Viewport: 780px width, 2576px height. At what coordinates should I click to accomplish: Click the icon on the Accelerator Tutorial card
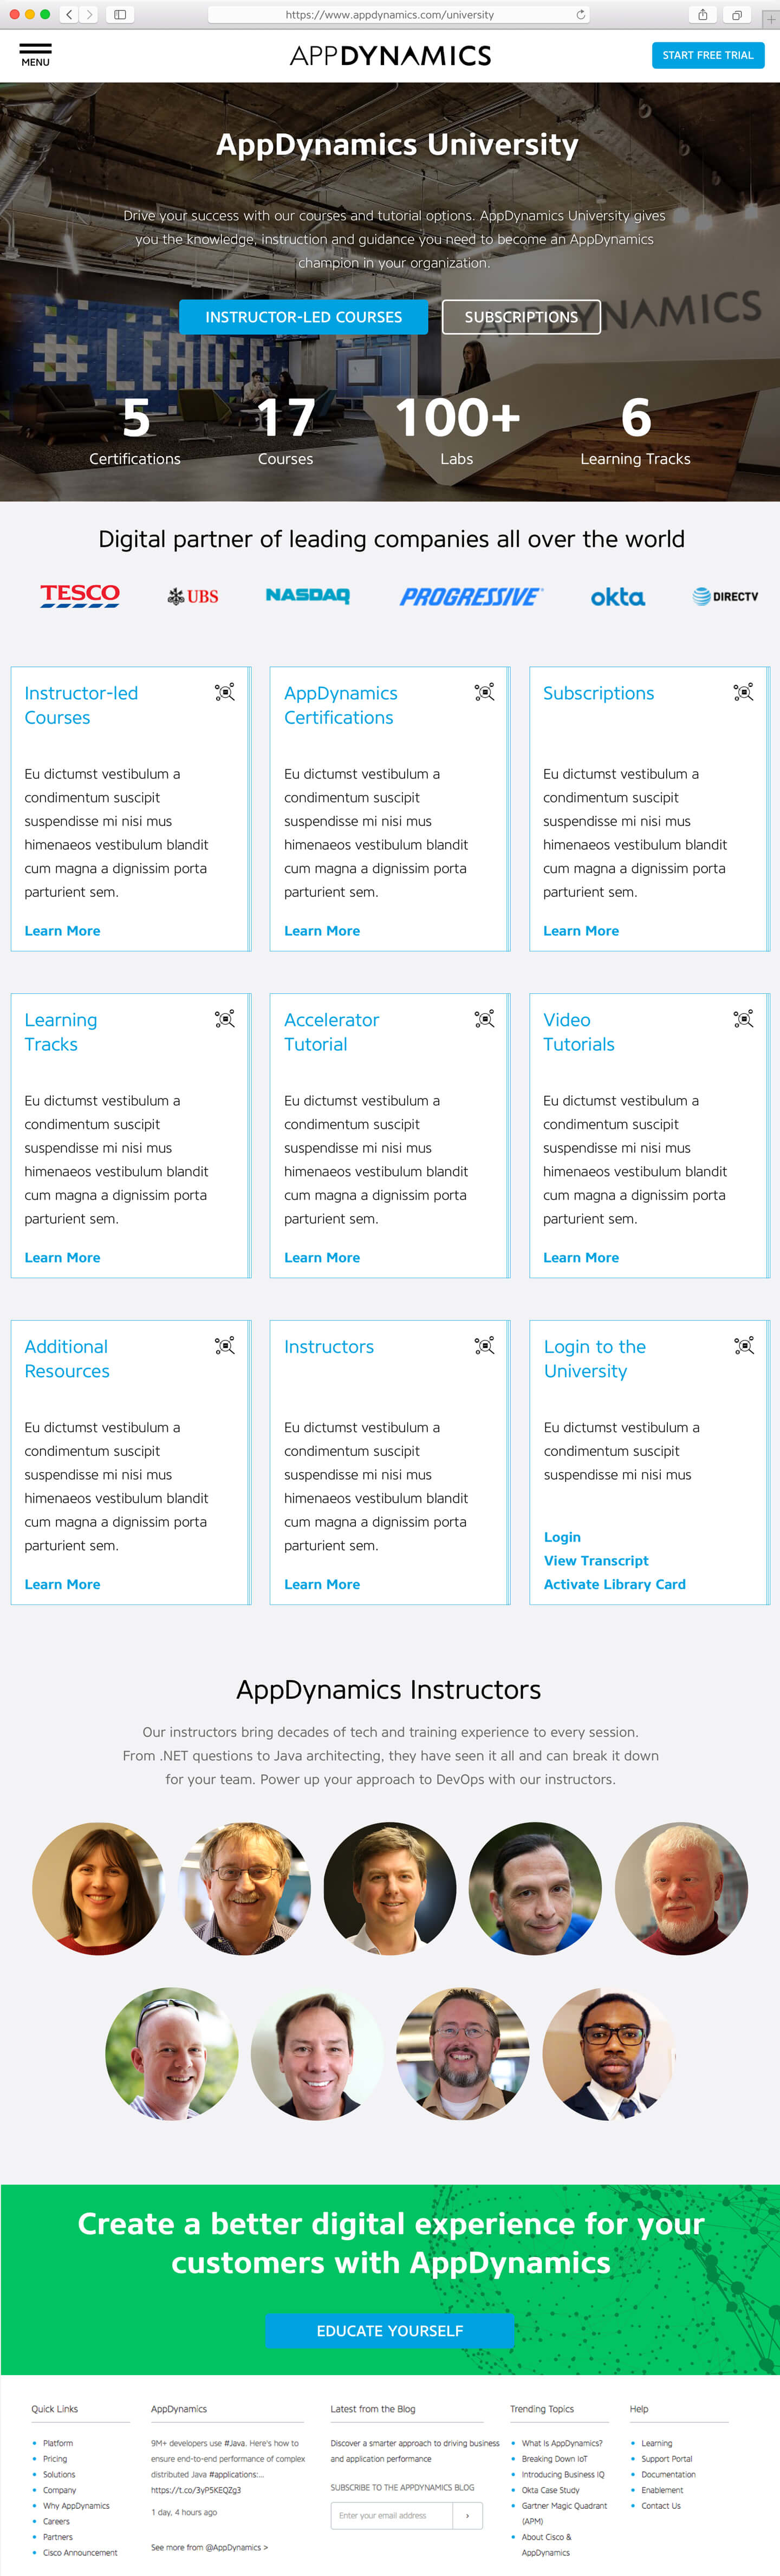pos(484,1019)
